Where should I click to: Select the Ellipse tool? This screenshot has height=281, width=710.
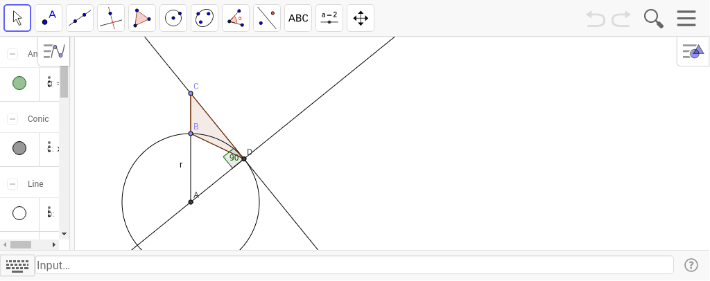pyautogui.click(x=205, y=18)
